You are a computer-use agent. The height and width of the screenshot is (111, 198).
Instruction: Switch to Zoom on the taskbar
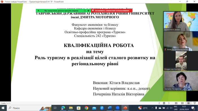[117, 108]
